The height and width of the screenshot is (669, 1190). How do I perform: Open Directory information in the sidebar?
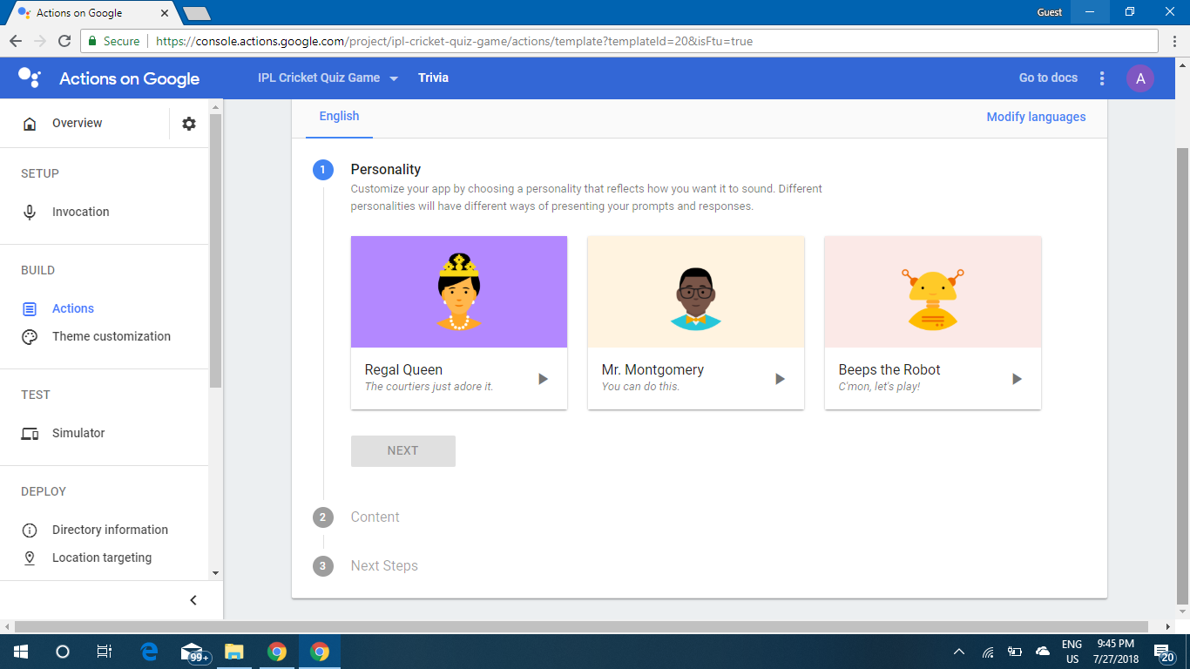(x=110, y=530)
